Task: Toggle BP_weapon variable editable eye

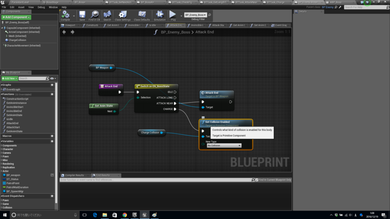Action: point(52,175)
